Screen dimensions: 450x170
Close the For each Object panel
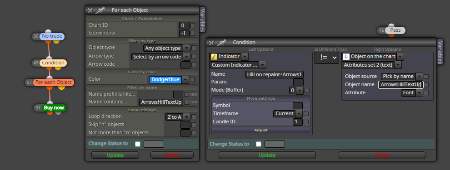pos(90,10)
